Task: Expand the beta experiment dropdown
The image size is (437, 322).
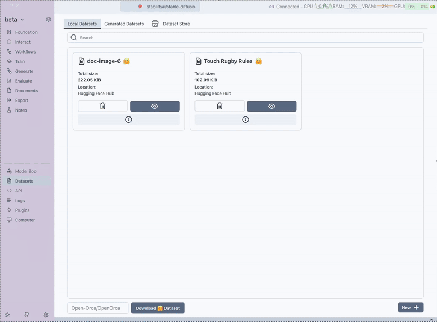Action: click(15, 20)
